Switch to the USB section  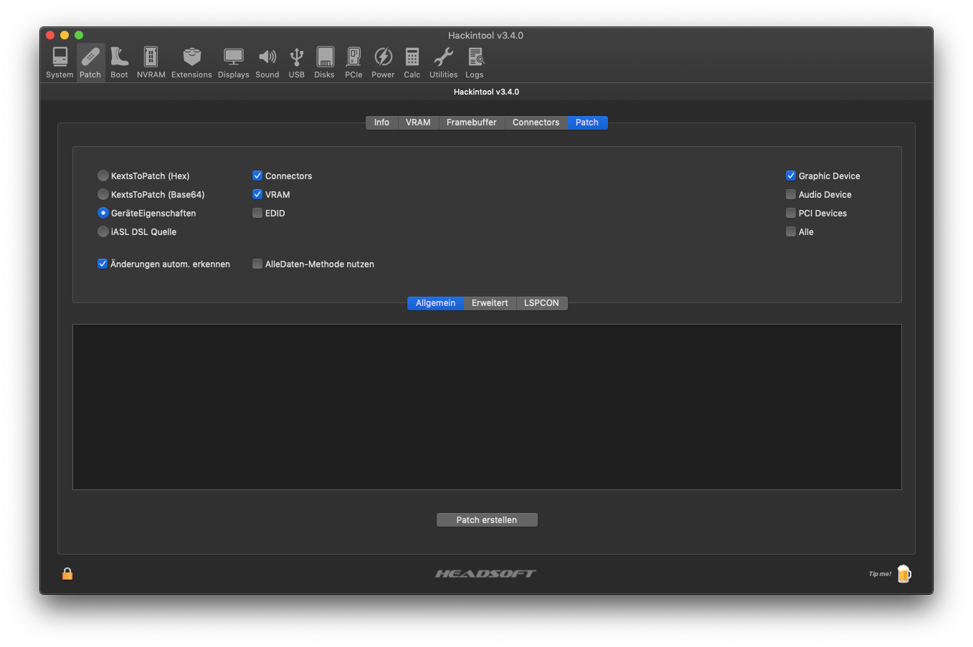click(297, 62)
